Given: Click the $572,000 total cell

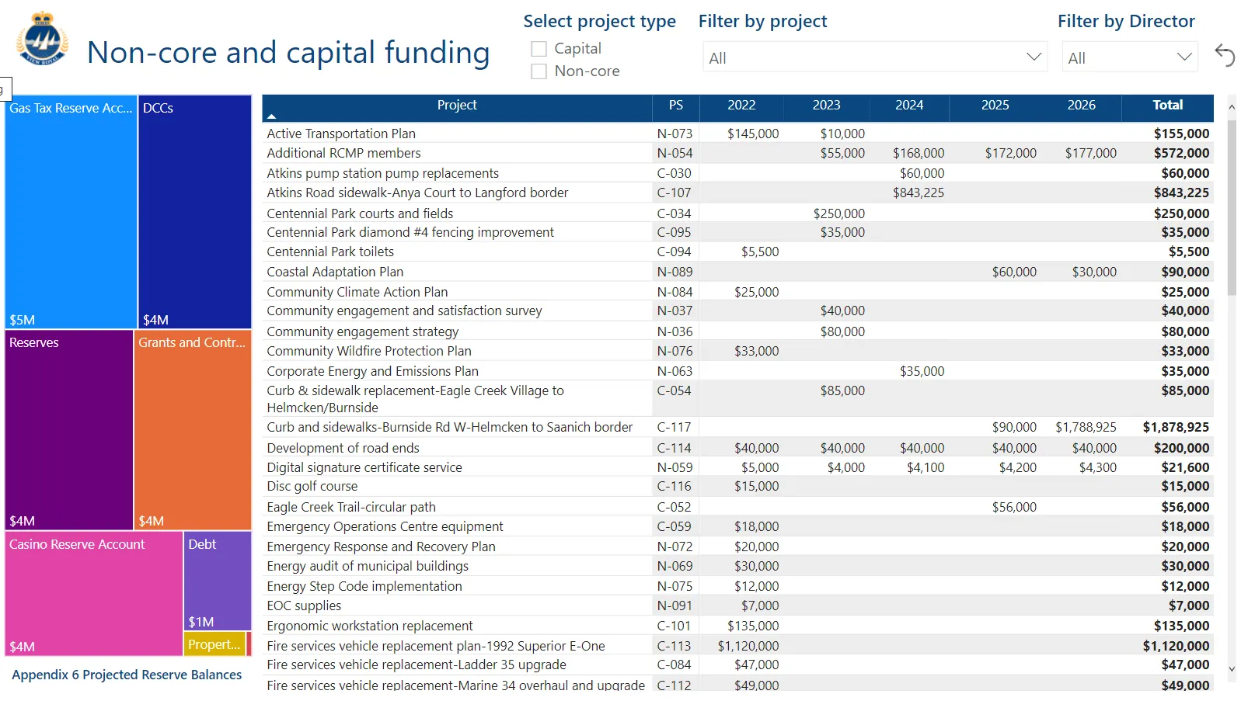Looking at the screenshot, I should pos(1181,153).
